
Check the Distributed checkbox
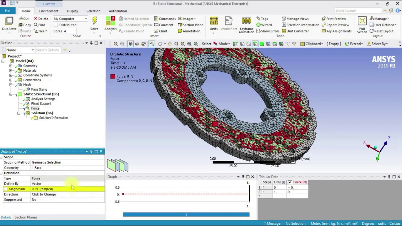[x=56, y=25]
